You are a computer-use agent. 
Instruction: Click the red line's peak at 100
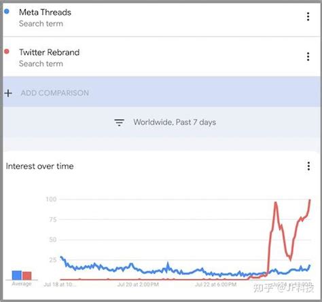tap(310, 200)
